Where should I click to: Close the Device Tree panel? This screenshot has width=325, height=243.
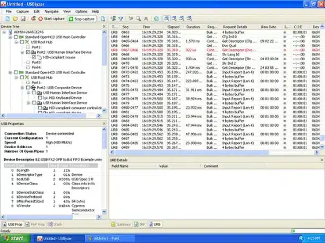(x=104, y=27)
